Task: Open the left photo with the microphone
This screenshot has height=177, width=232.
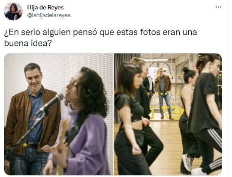Action: tap(58, 114)
